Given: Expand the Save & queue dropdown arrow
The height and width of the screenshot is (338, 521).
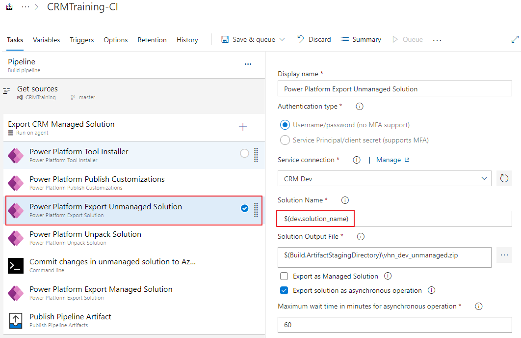Looking at the screenshot, I should coord(282,39).
